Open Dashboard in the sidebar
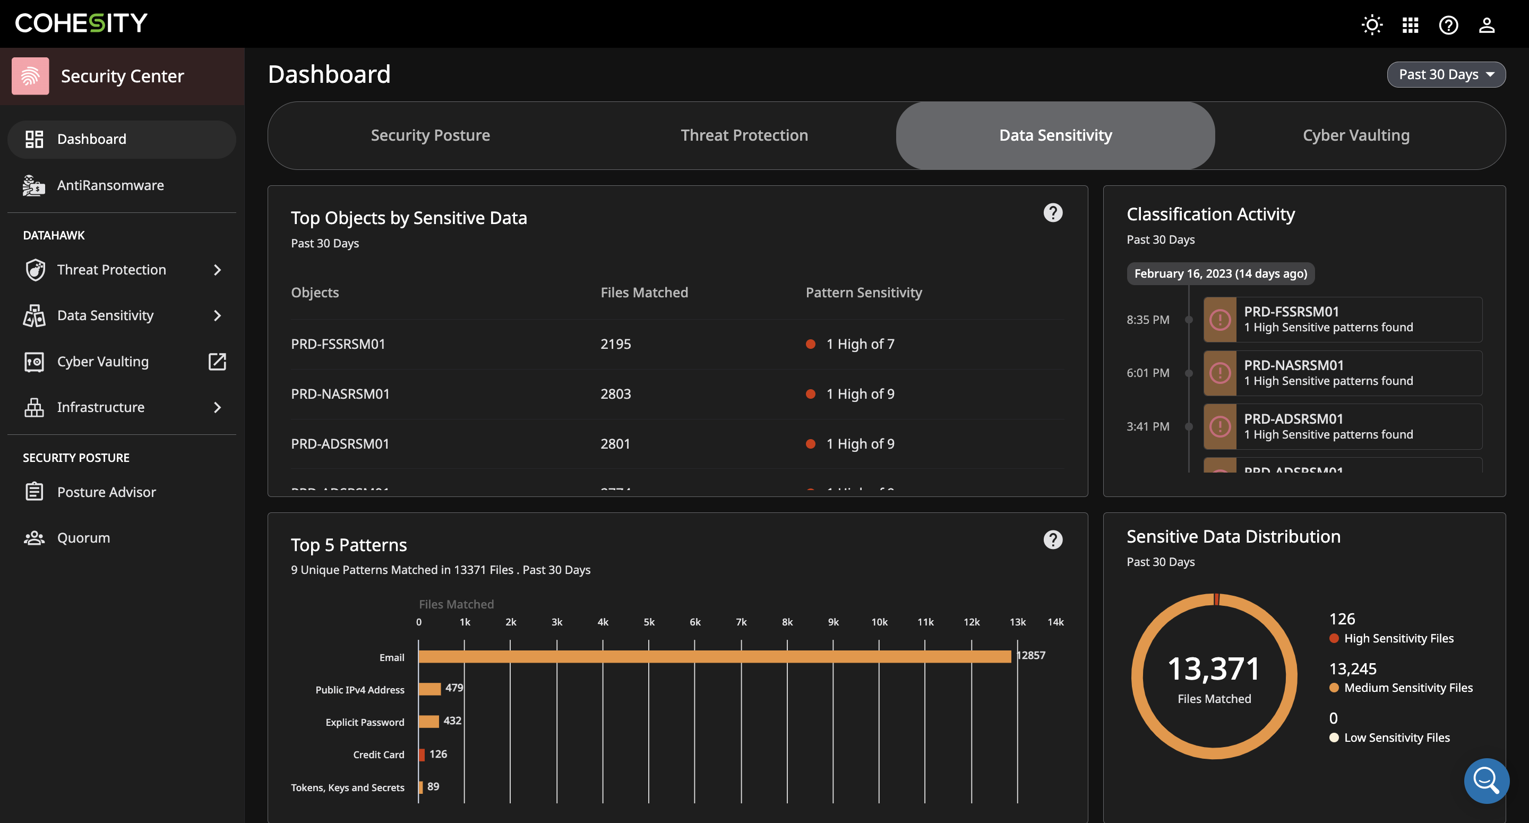The width and height of the screenshot is (1529, 823). coord(122,139)
